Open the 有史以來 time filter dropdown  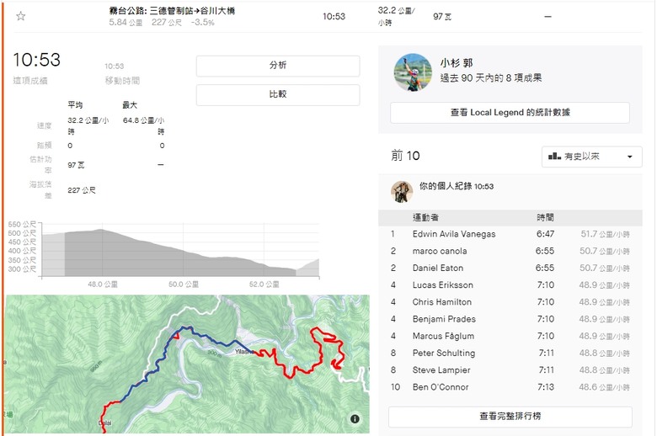tap(591, 157)
